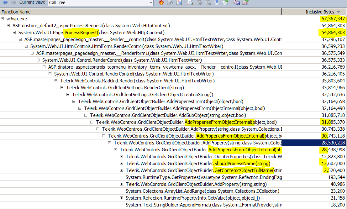
Task: Click the chart compare reports icon
Action: tap(245, 3)
